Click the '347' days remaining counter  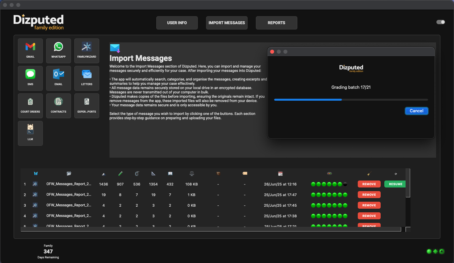pyautogui.click(x=48, y=251)
